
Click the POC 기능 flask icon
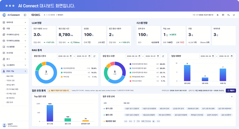click(4, 71)
